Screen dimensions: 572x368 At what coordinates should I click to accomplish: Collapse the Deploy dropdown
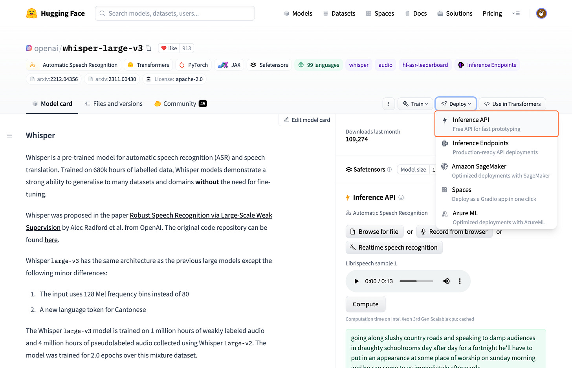456,104
